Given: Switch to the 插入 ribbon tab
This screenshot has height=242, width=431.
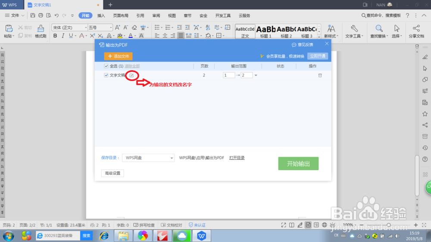Looking at the screenshot, I should point(101,16).
